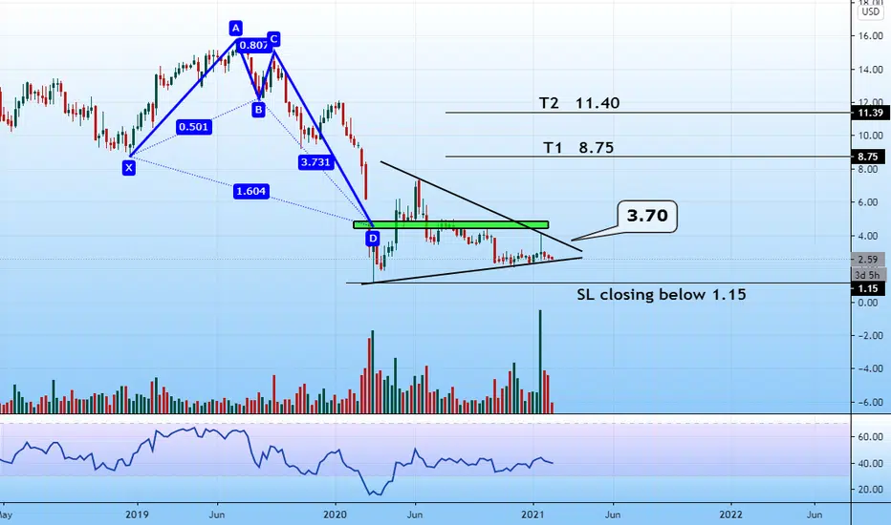
Task: Select the 1.604 ratio label
Action: click(x=250, y=191)
